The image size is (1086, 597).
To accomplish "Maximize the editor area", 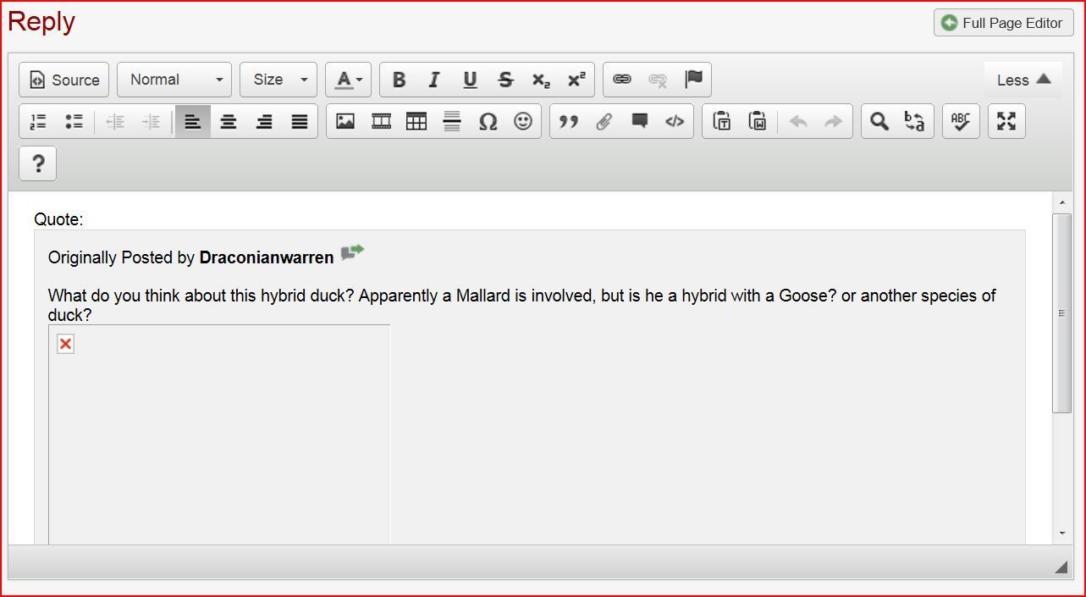I will pos(1006,122).
